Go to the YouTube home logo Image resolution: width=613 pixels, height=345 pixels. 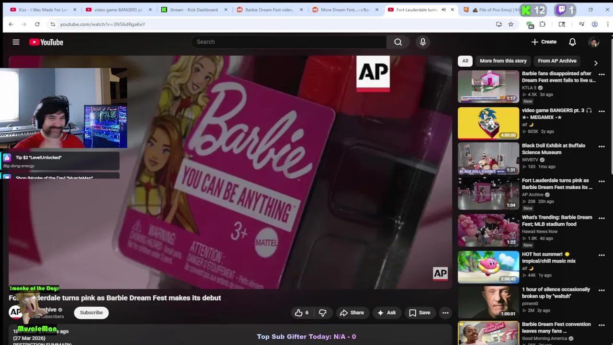click(x=46, y=42)
